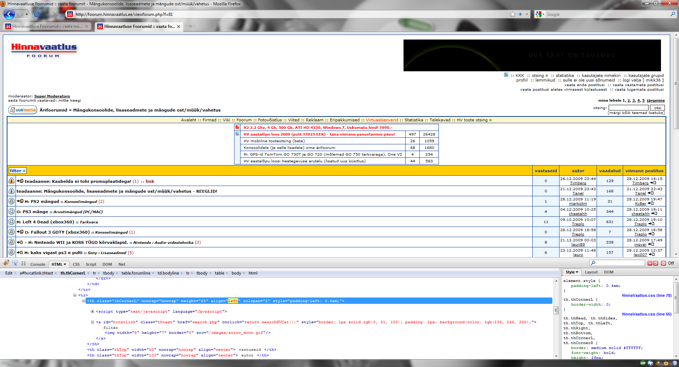Toggle Firebug Off for this site

671,263
